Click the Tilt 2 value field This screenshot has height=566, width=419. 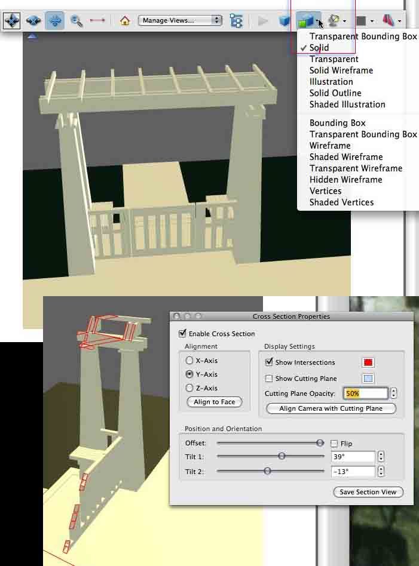(353, 472)
